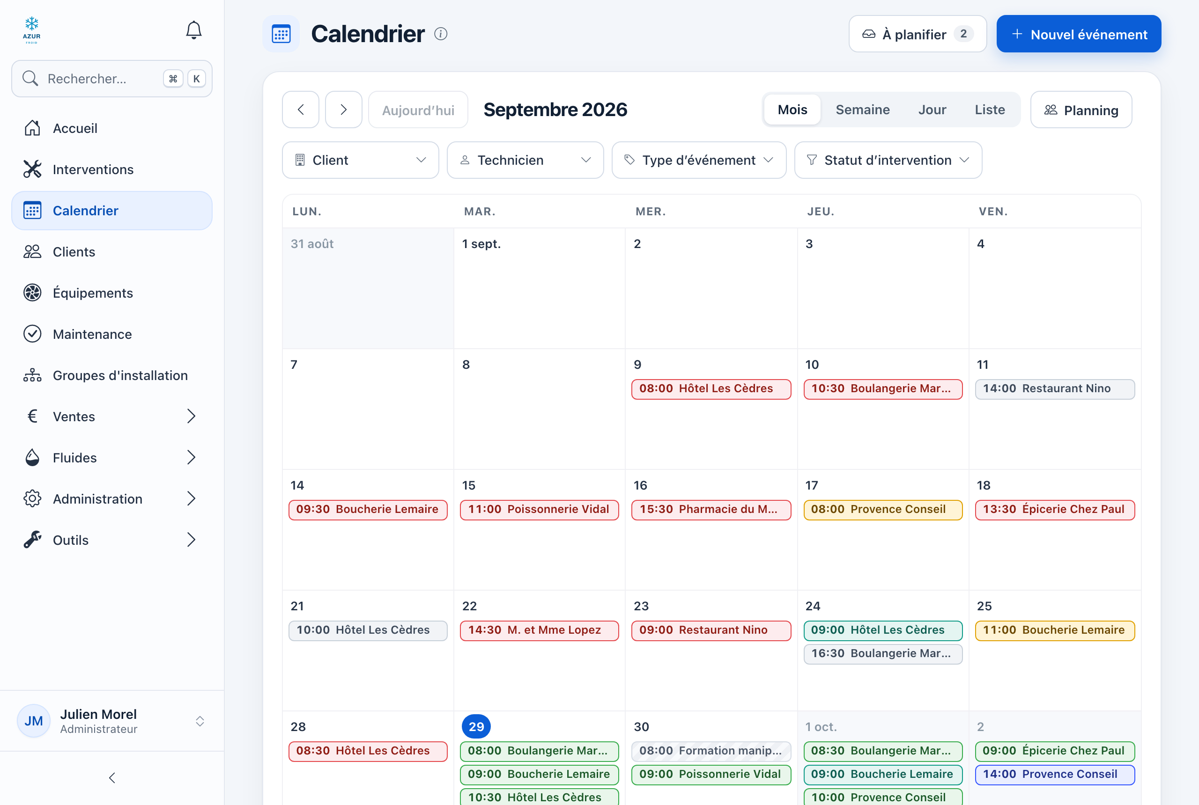Open 15:30 Pharmacie du M... event
1199x805 pixels.
pos(711,509)
